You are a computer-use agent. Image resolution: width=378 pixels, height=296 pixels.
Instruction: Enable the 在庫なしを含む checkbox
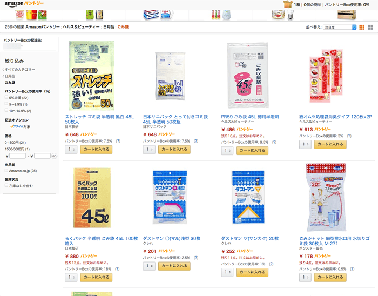[x=6, y=185]
